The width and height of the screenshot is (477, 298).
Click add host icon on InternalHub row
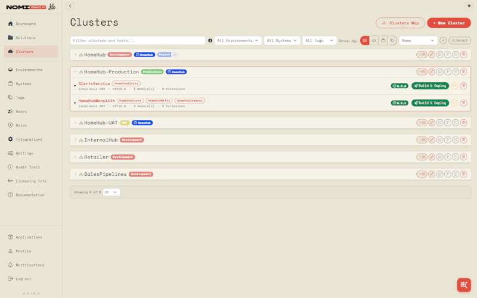(x=422, y=140)
